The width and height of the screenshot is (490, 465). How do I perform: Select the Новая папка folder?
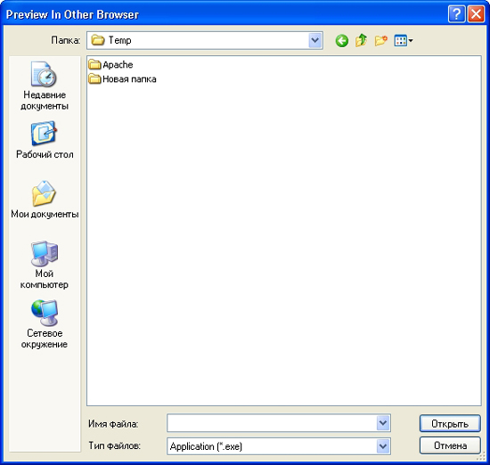[122, 78]
